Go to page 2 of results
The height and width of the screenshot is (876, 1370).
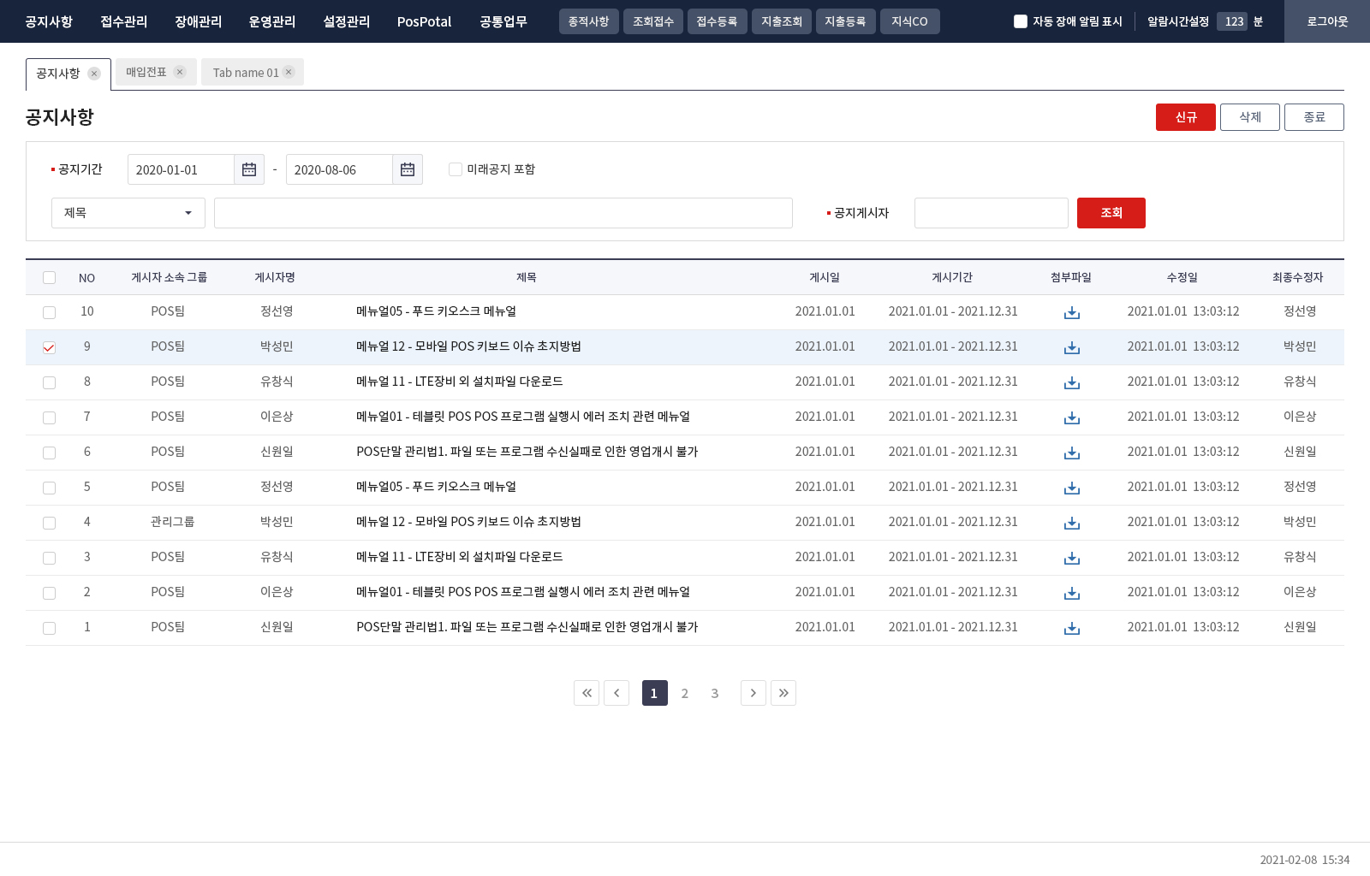pos(685,693)
